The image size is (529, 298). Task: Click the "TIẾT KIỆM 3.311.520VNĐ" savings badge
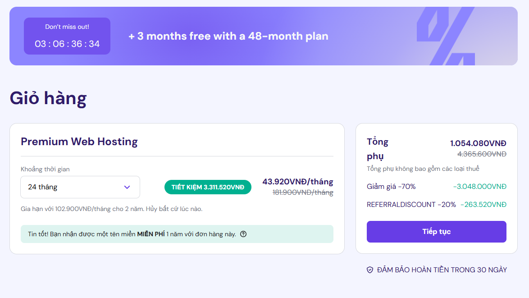(x=208, y=187)
